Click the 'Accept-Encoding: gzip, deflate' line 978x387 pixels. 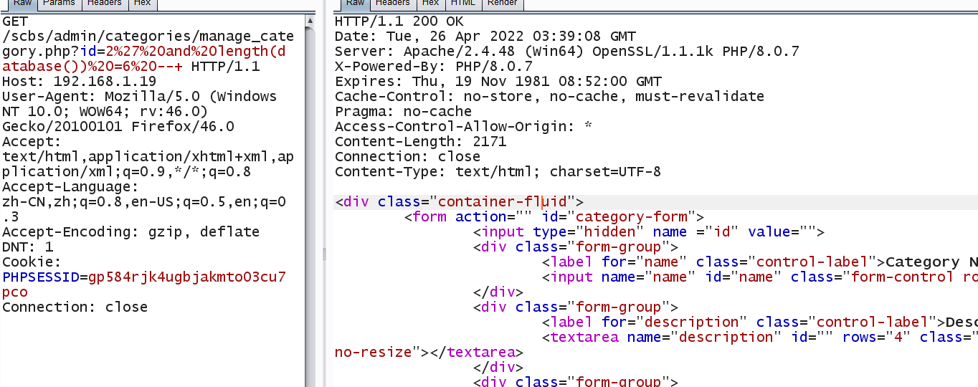130,231
